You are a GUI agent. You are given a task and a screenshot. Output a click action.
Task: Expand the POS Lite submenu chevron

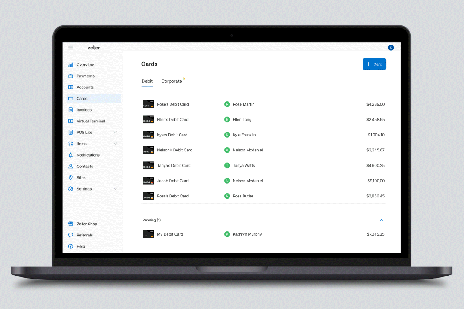click(115, 133)
